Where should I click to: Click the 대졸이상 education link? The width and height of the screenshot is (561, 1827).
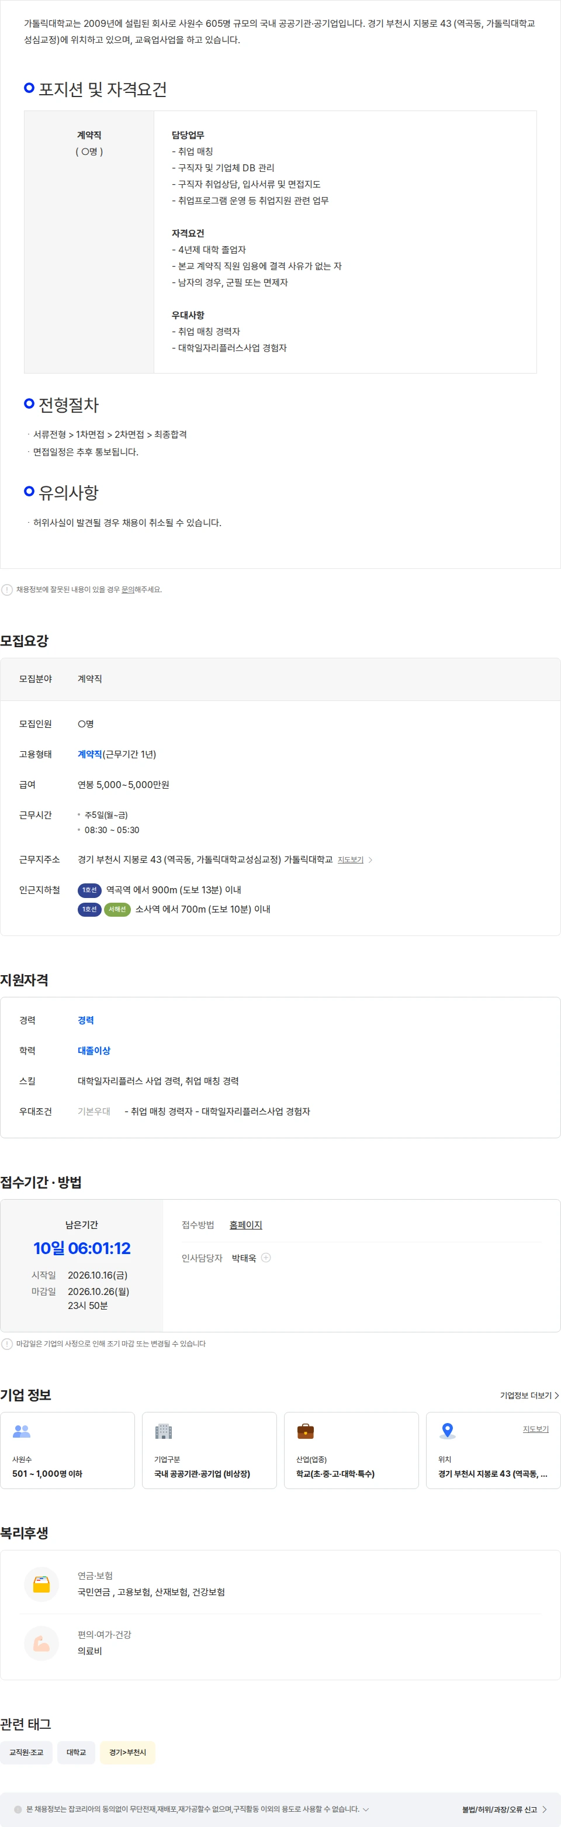click(x=93, y=1051)
